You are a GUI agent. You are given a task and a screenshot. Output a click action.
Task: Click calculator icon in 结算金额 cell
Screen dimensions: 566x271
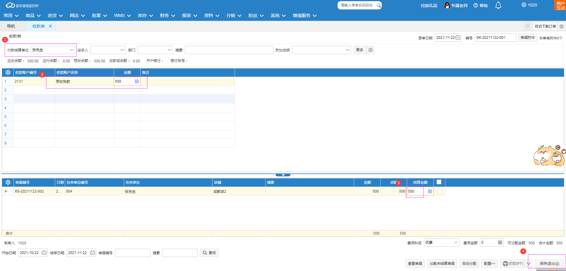click(x=430, y=191)
